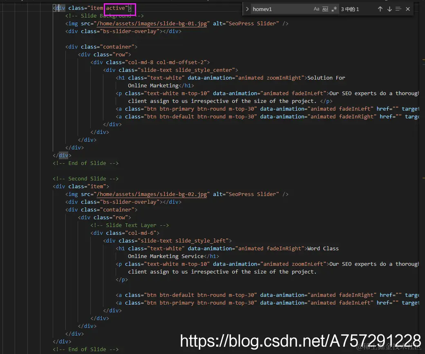Expand the Toggle Replace chevron in find widget
Screen dimensions: 425x354
247,9
